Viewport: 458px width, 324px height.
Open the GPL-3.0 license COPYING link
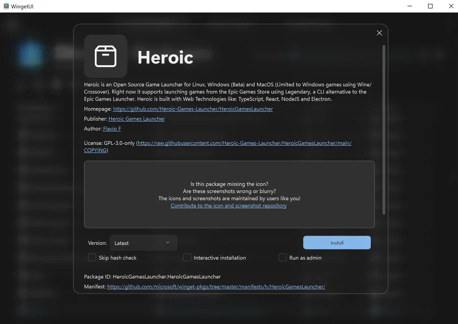click(x=218, y=147)
